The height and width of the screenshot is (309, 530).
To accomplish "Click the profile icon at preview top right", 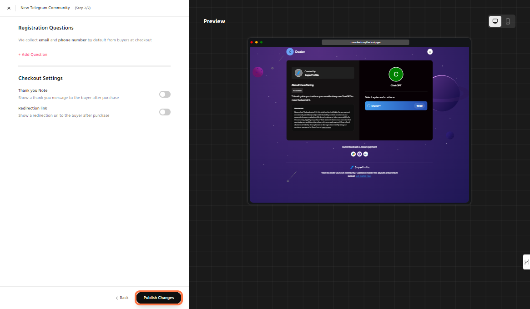I will (430, 52).
